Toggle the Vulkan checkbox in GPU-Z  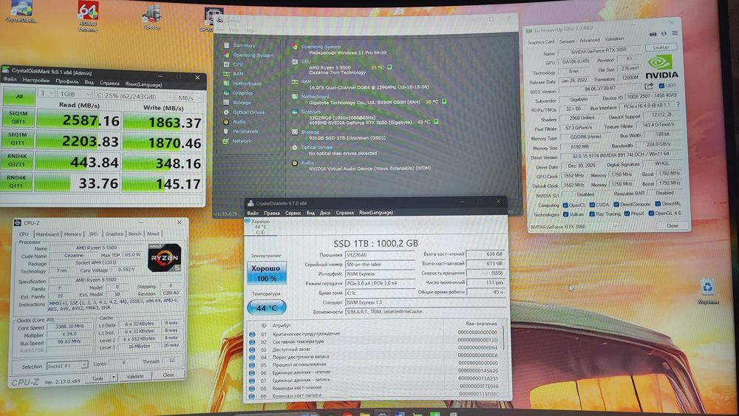click(565, 214)
